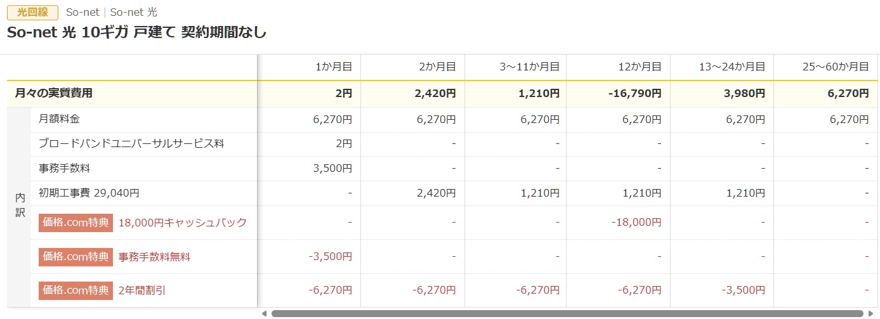Click the -16,790円 cell in the 12か月目 column
This screenshot has height=319, width=880.
[x=635, y=93]
